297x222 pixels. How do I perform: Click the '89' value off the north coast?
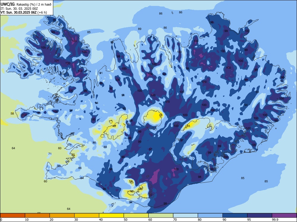click(x=140, y=29)
